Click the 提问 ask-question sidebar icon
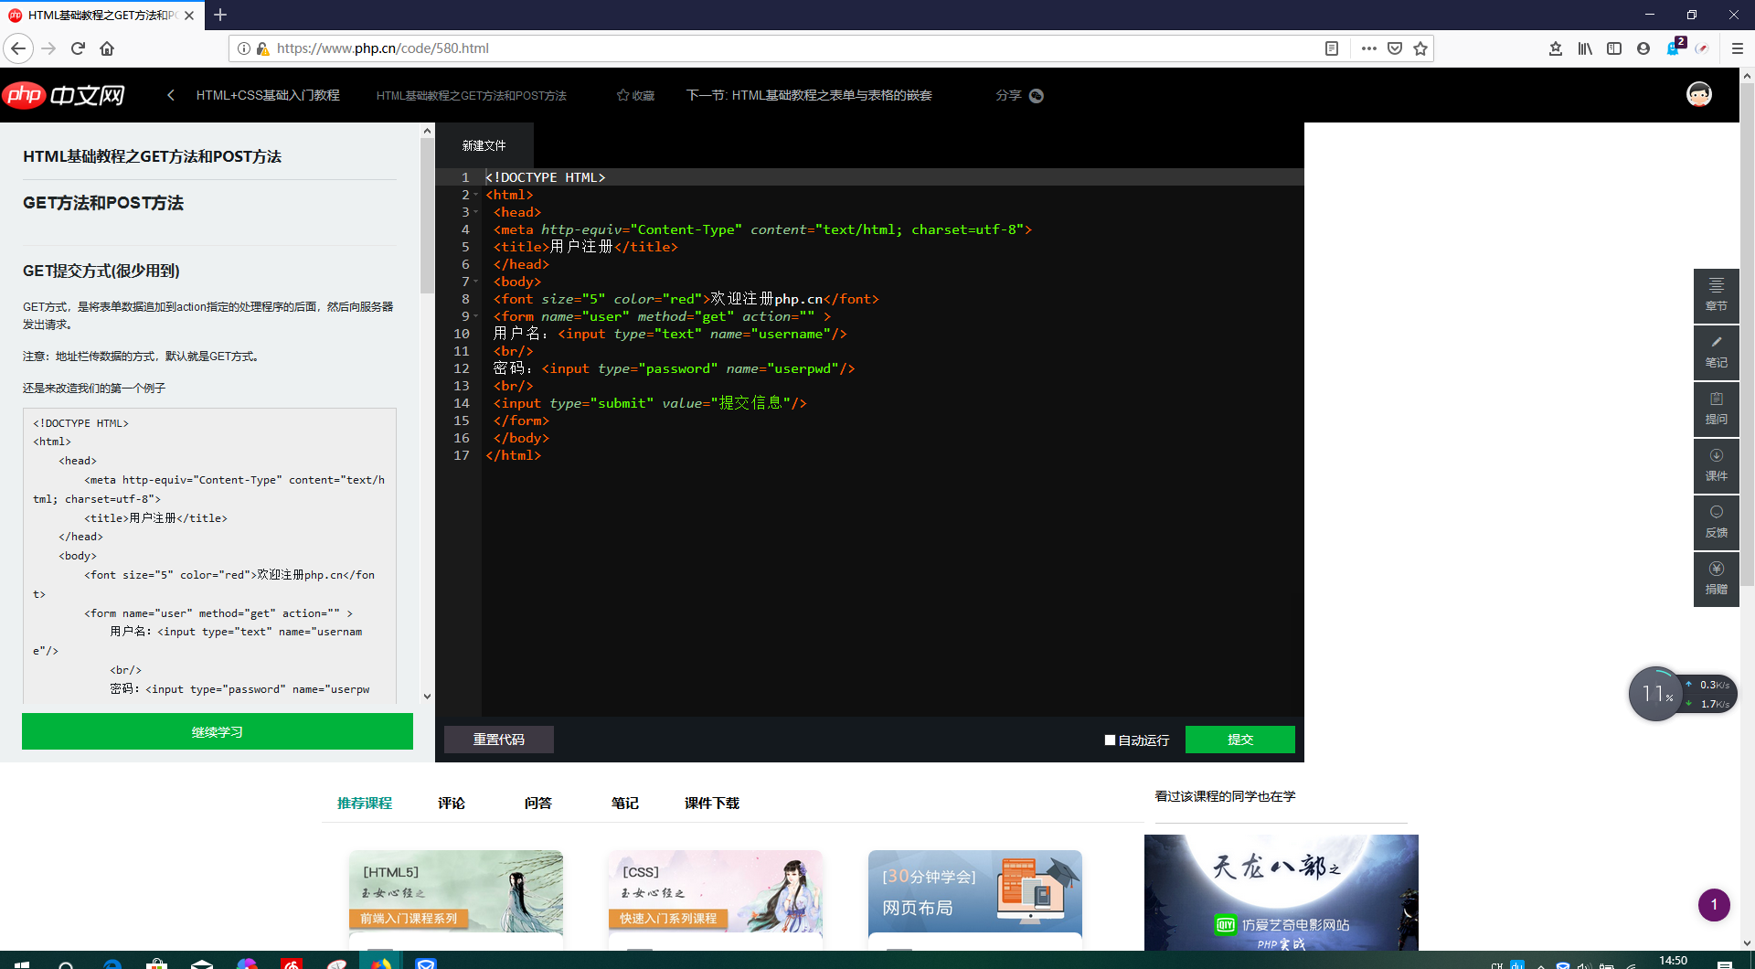The width and height of the screenshot is (1755, 969). tap(1716, 408)
